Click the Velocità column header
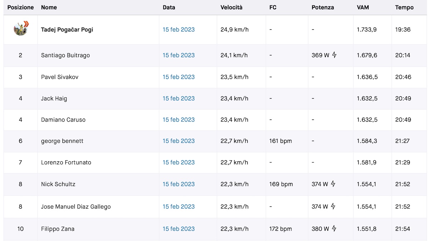The height and width of the screenshot is (241, 429). click(x=231, y=7)
